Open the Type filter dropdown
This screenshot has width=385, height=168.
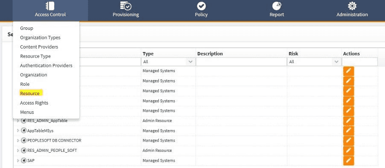(x=168, y=62)
